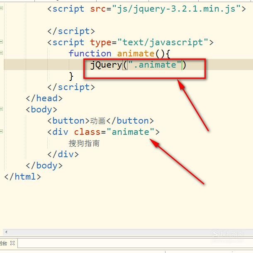The image size is (253, 253).
Task: Click the left arrow of the horizontal scrollbar
Action: pyautogui.click(x=6, y=232)
